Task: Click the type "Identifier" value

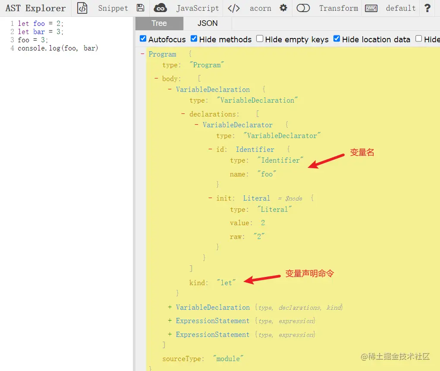Action: click(x=280, y=160)
